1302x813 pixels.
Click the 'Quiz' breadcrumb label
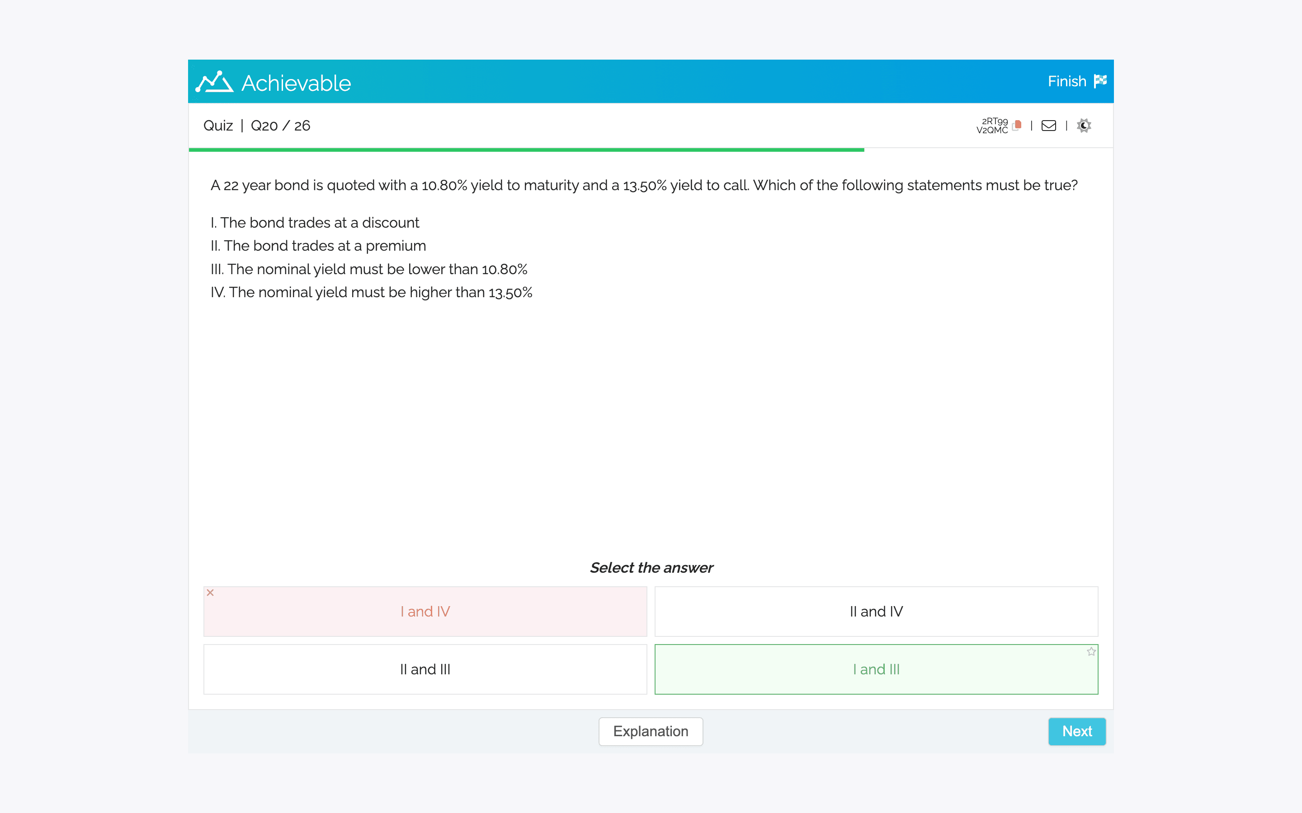click(x=218, y=126)
